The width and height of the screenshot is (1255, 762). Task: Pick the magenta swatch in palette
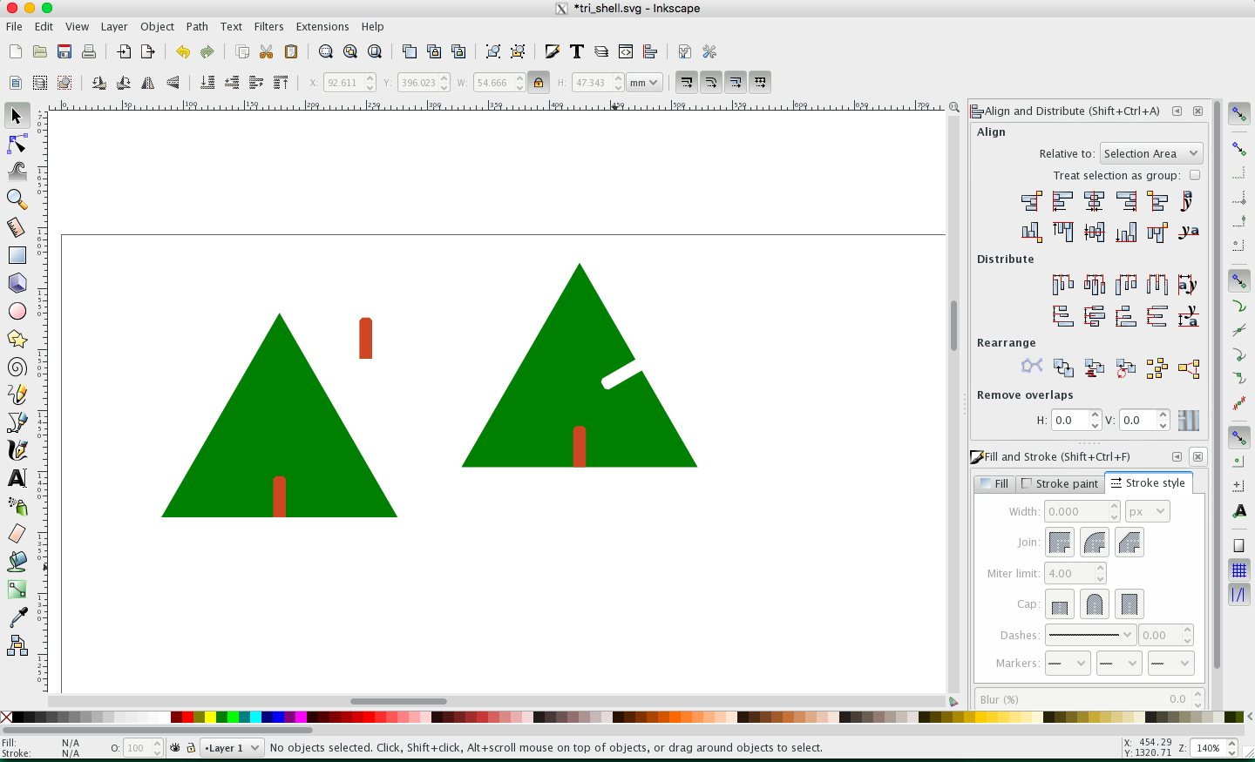click(301, 718)
